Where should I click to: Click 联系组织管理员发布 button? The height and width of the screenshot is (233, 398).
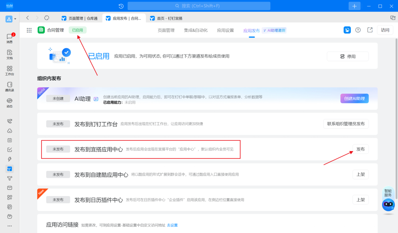[346, 124]
